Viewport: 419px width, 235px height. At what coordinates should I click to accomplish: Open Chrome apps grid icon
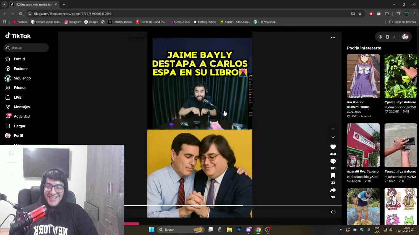pos(4,22)
